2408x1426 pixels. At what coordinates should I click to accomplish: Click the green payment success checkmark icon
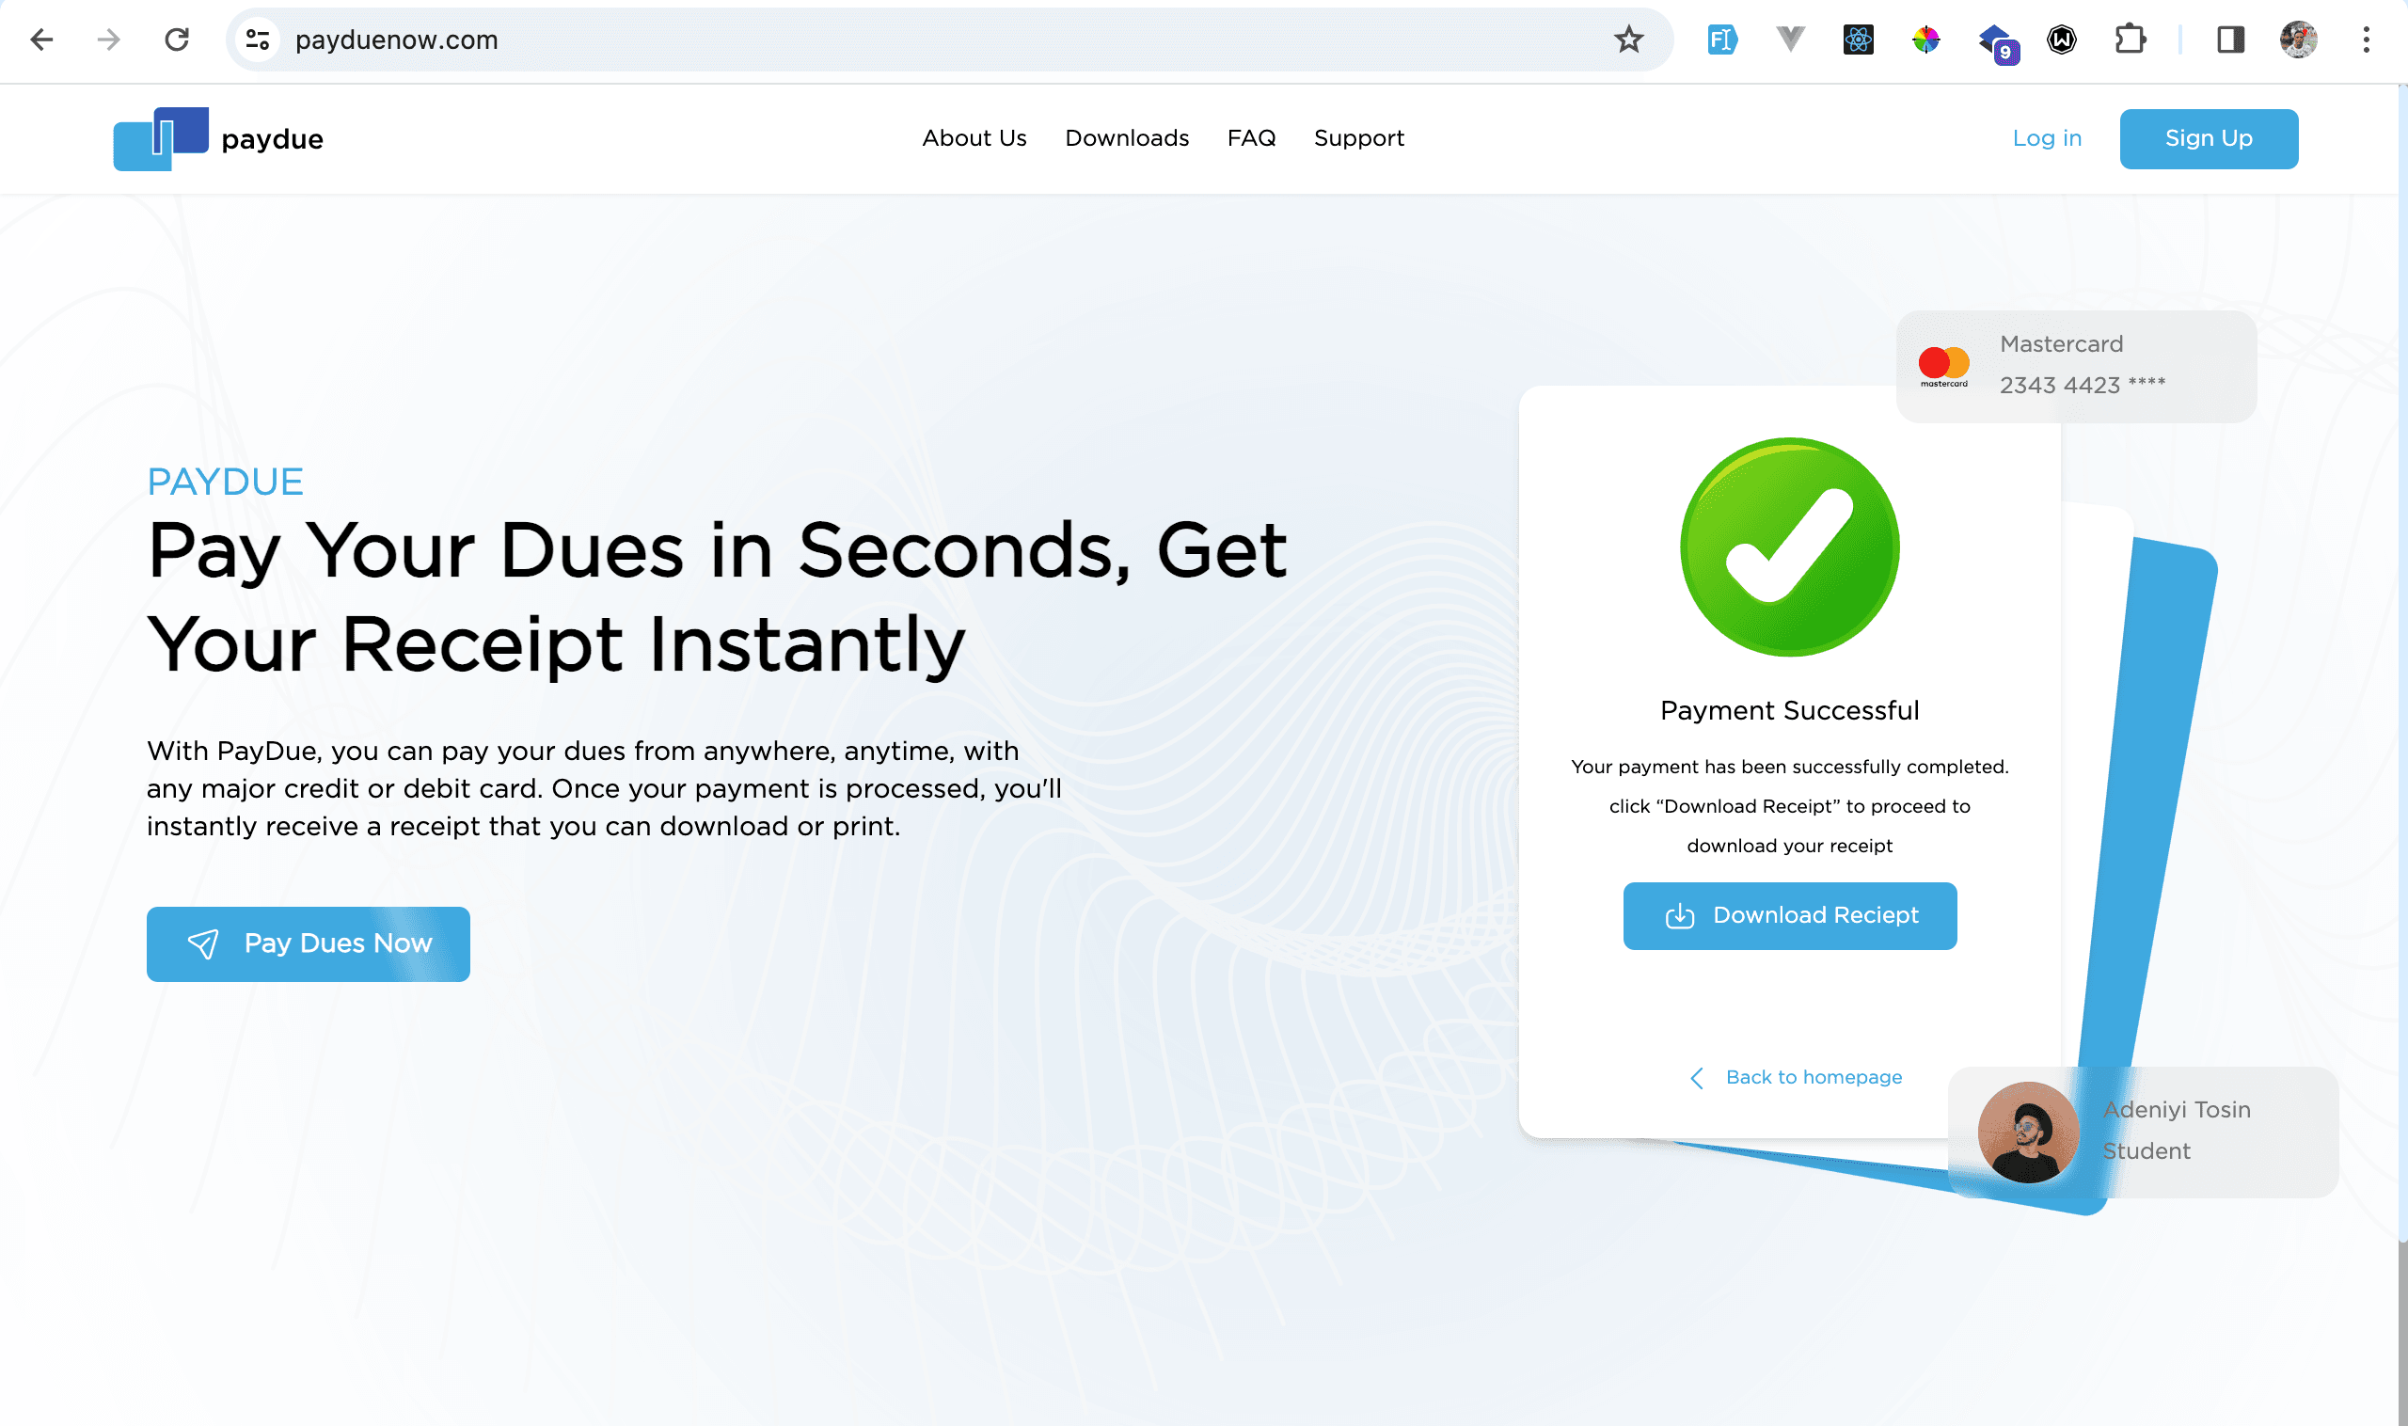coord(1789,547)
